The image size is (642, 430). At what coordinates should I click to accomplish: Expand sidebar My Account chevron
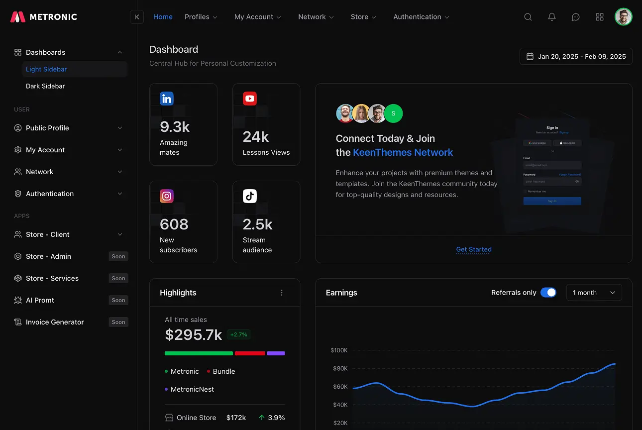click(120, 150)
